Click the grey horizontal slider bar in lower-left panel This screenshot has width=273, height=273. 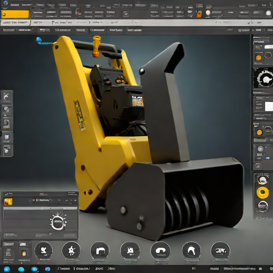tap(41, 208)
